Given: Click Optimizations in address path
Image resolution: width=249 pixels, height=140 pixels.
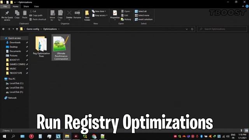Looking at the screenshot, I should point(50,29).
